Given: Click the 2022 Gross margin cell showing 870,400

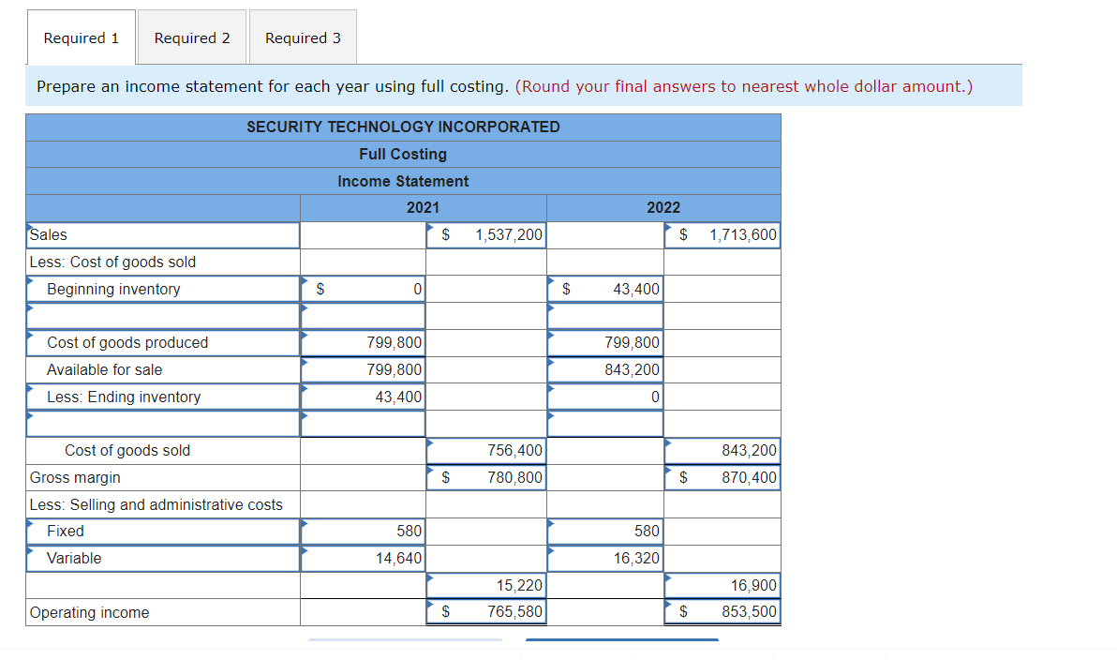Looking at the screenshot, I should (722, 477).
